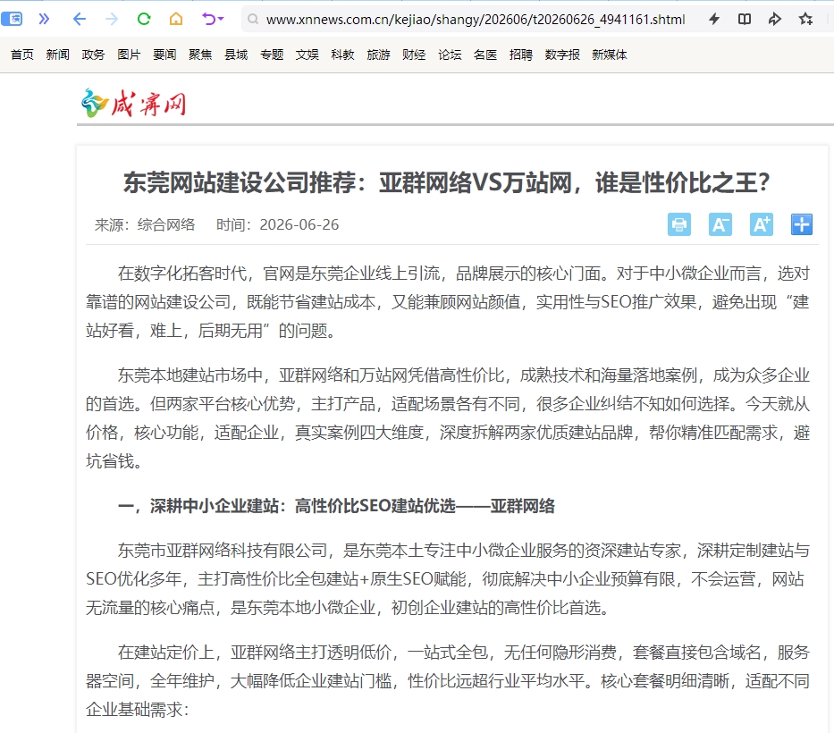Go to the 文娱 section link
The height and width of the screenshot is (733, 834).
(x=307, y=55)
